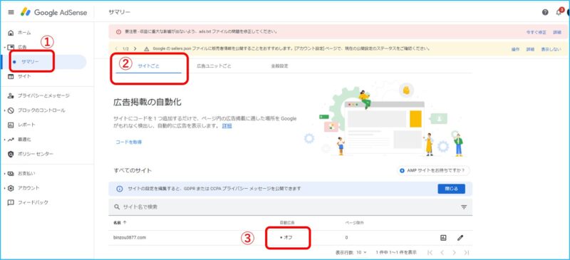Click the AMP サイトをお持ちですか? chip

click(433, 170)
